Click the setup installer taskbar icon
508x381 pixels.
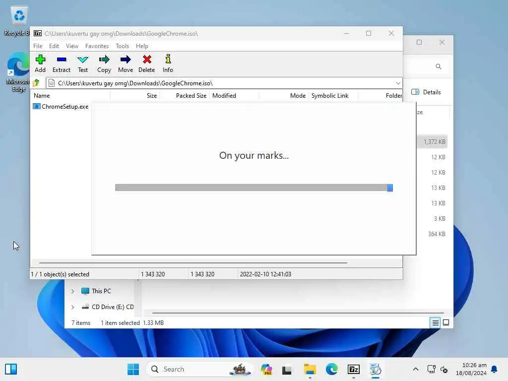(x=376, y=369)
